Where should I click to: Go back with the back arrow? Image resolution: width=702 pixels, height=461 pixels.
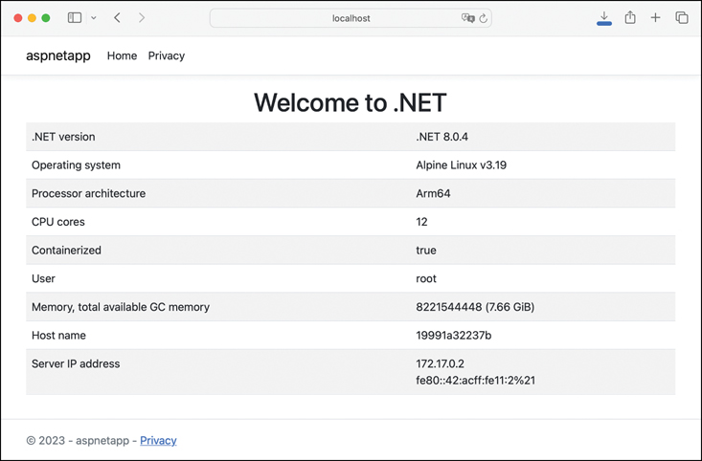(118, 18)
